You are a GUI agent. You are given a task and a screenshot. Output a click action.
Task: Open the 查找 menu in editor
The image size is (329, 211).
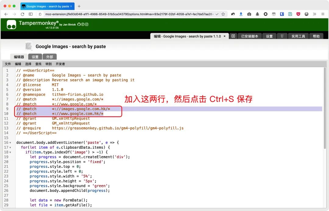38,64
